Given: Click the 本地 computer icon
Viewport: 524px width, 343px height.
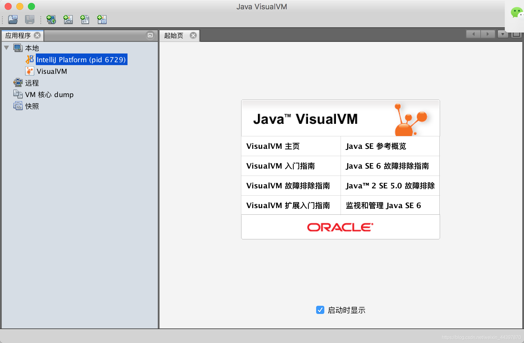Looking at the screenshot, I should click(18, 48).
